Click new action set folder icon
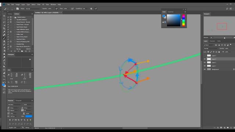The height and width of the screenshot is (132, 235). coord(22,51)
